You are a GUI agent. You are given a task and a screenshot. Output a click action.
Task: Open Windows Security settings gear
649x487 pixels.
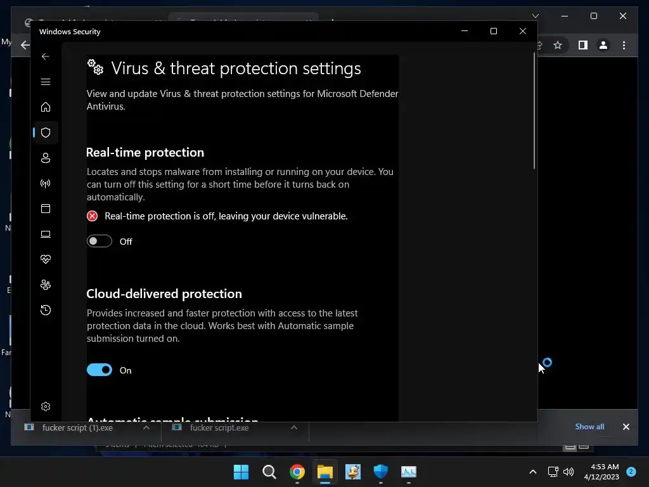click(46, 406)
